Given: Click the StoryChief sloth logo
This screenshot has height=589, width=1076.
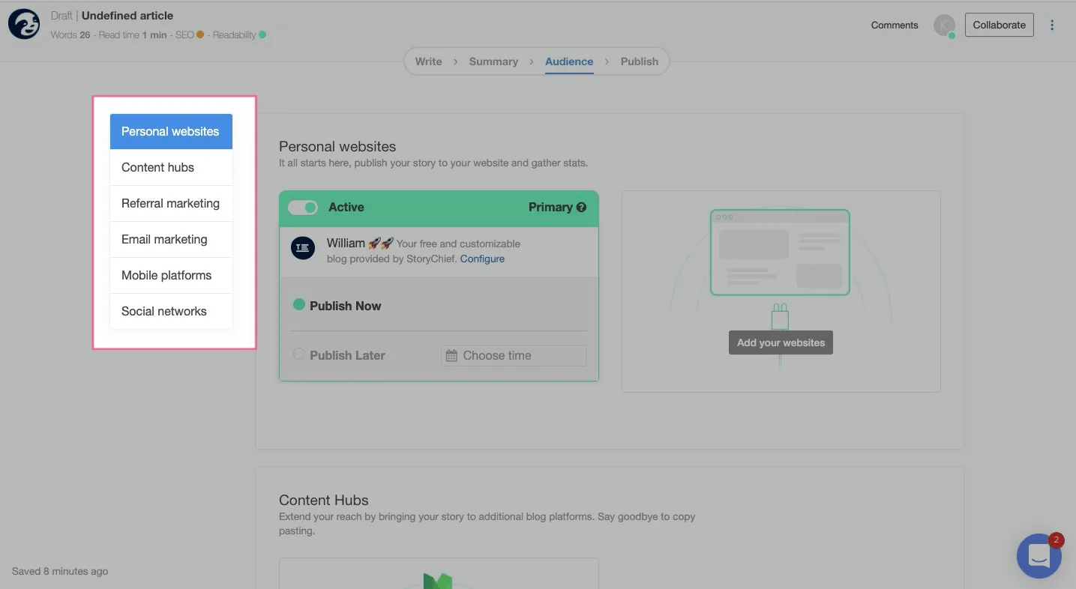Looking at the screenshot, I should (x=24, y=24).
